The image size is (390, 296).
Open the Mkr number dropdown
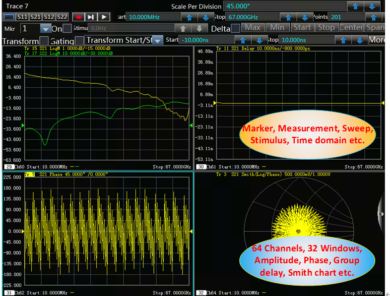[46, 29]
